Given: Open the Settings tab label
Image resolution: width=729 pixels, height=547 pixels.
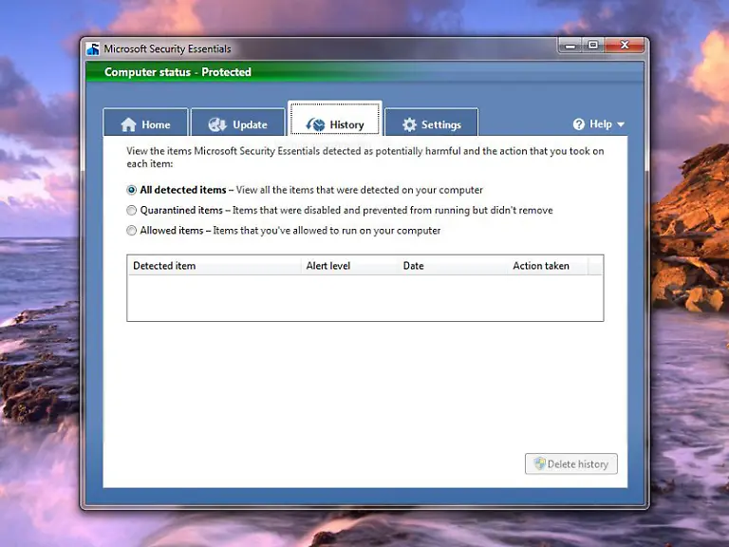Looking at the screenshot, I should coord(441,124).
